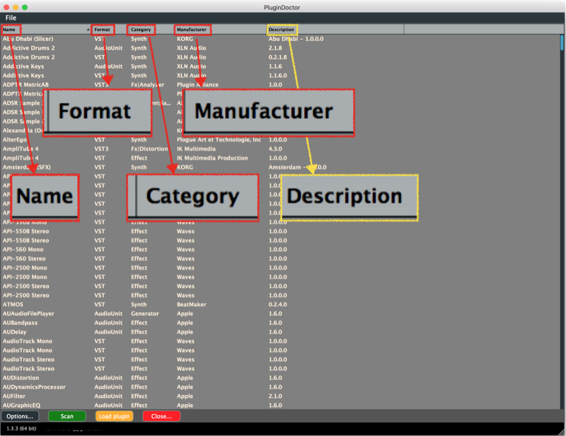566x436 pixels.
Task: Click version 2.1.0 in the AUFilter row
Action: 275,396
